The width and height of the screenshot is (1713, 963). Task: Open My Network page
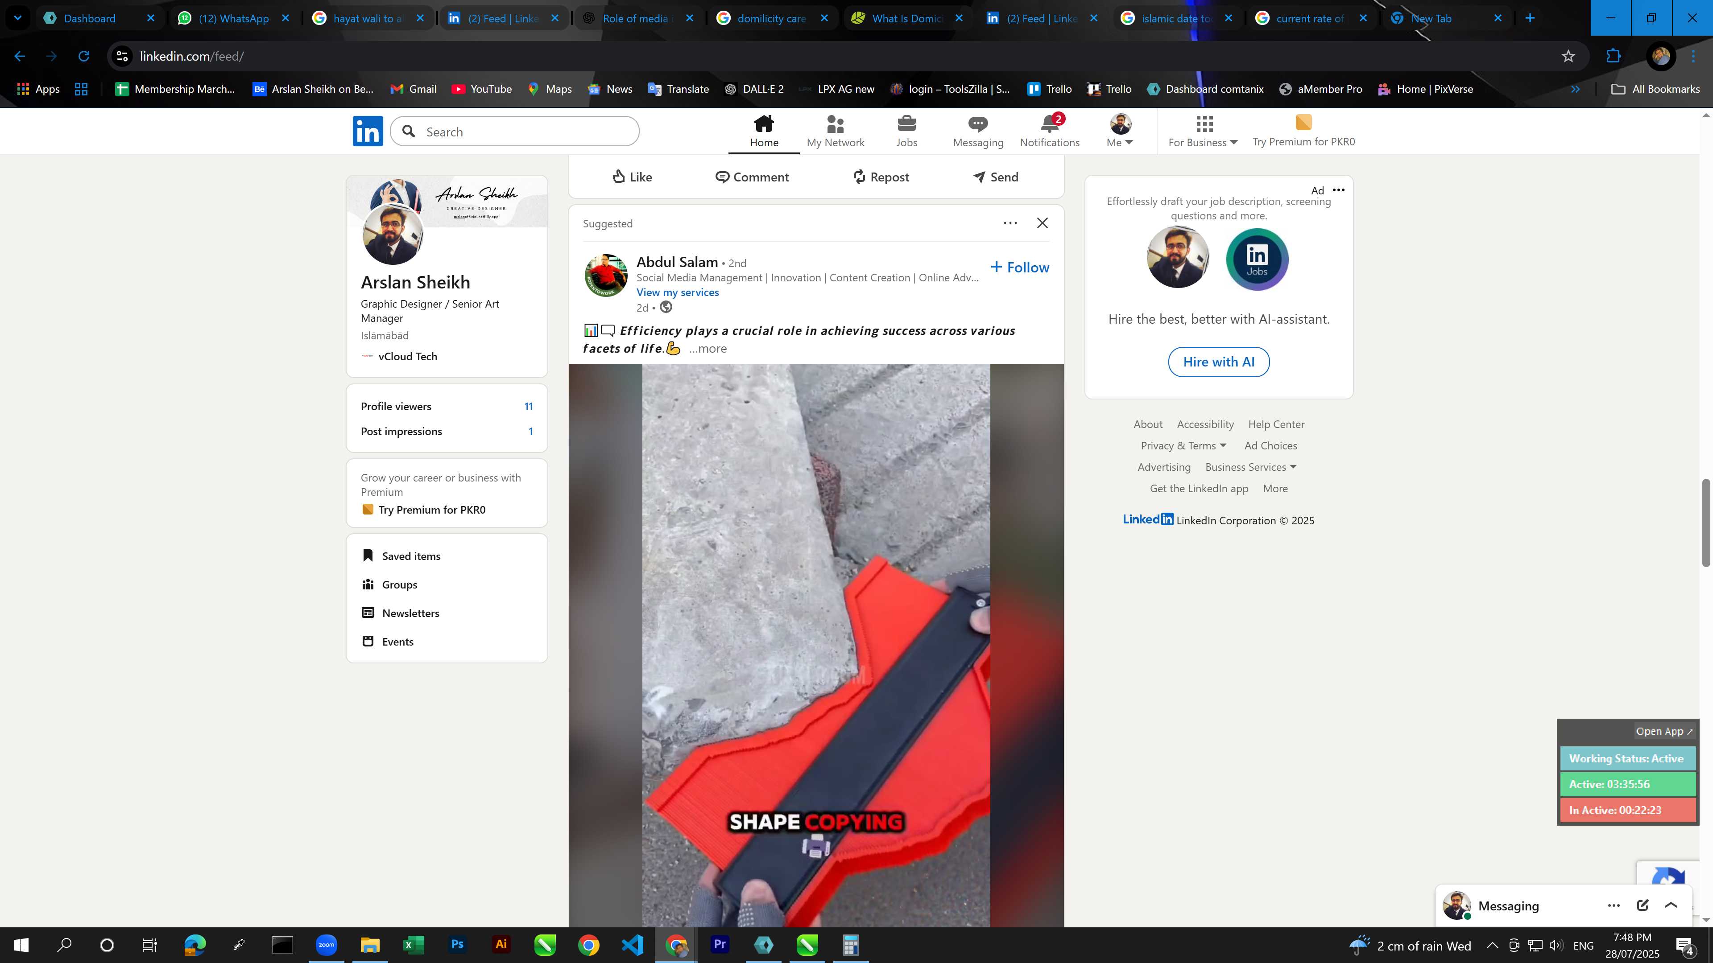(835, 131)
